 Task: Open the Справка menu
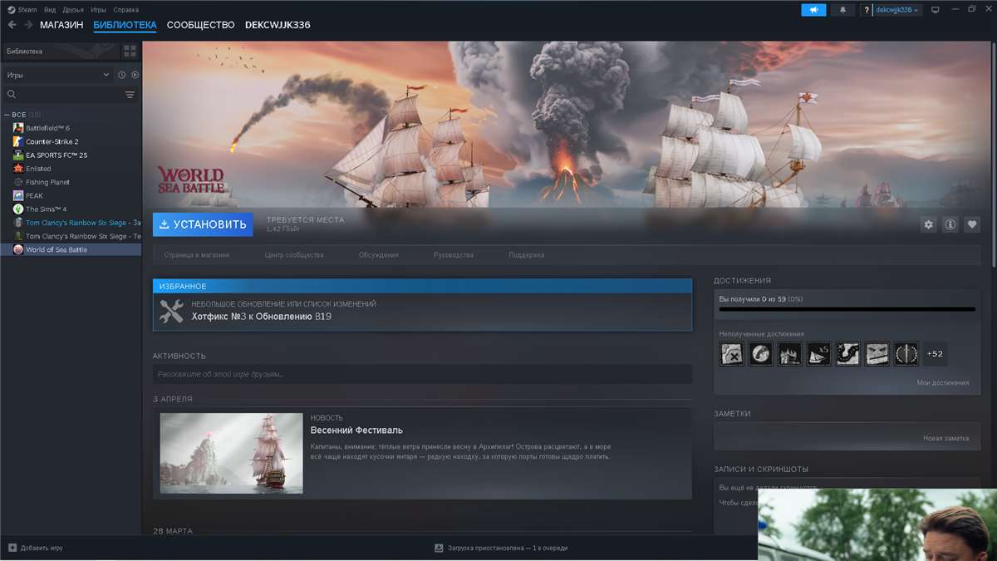[x=126, y=10]
